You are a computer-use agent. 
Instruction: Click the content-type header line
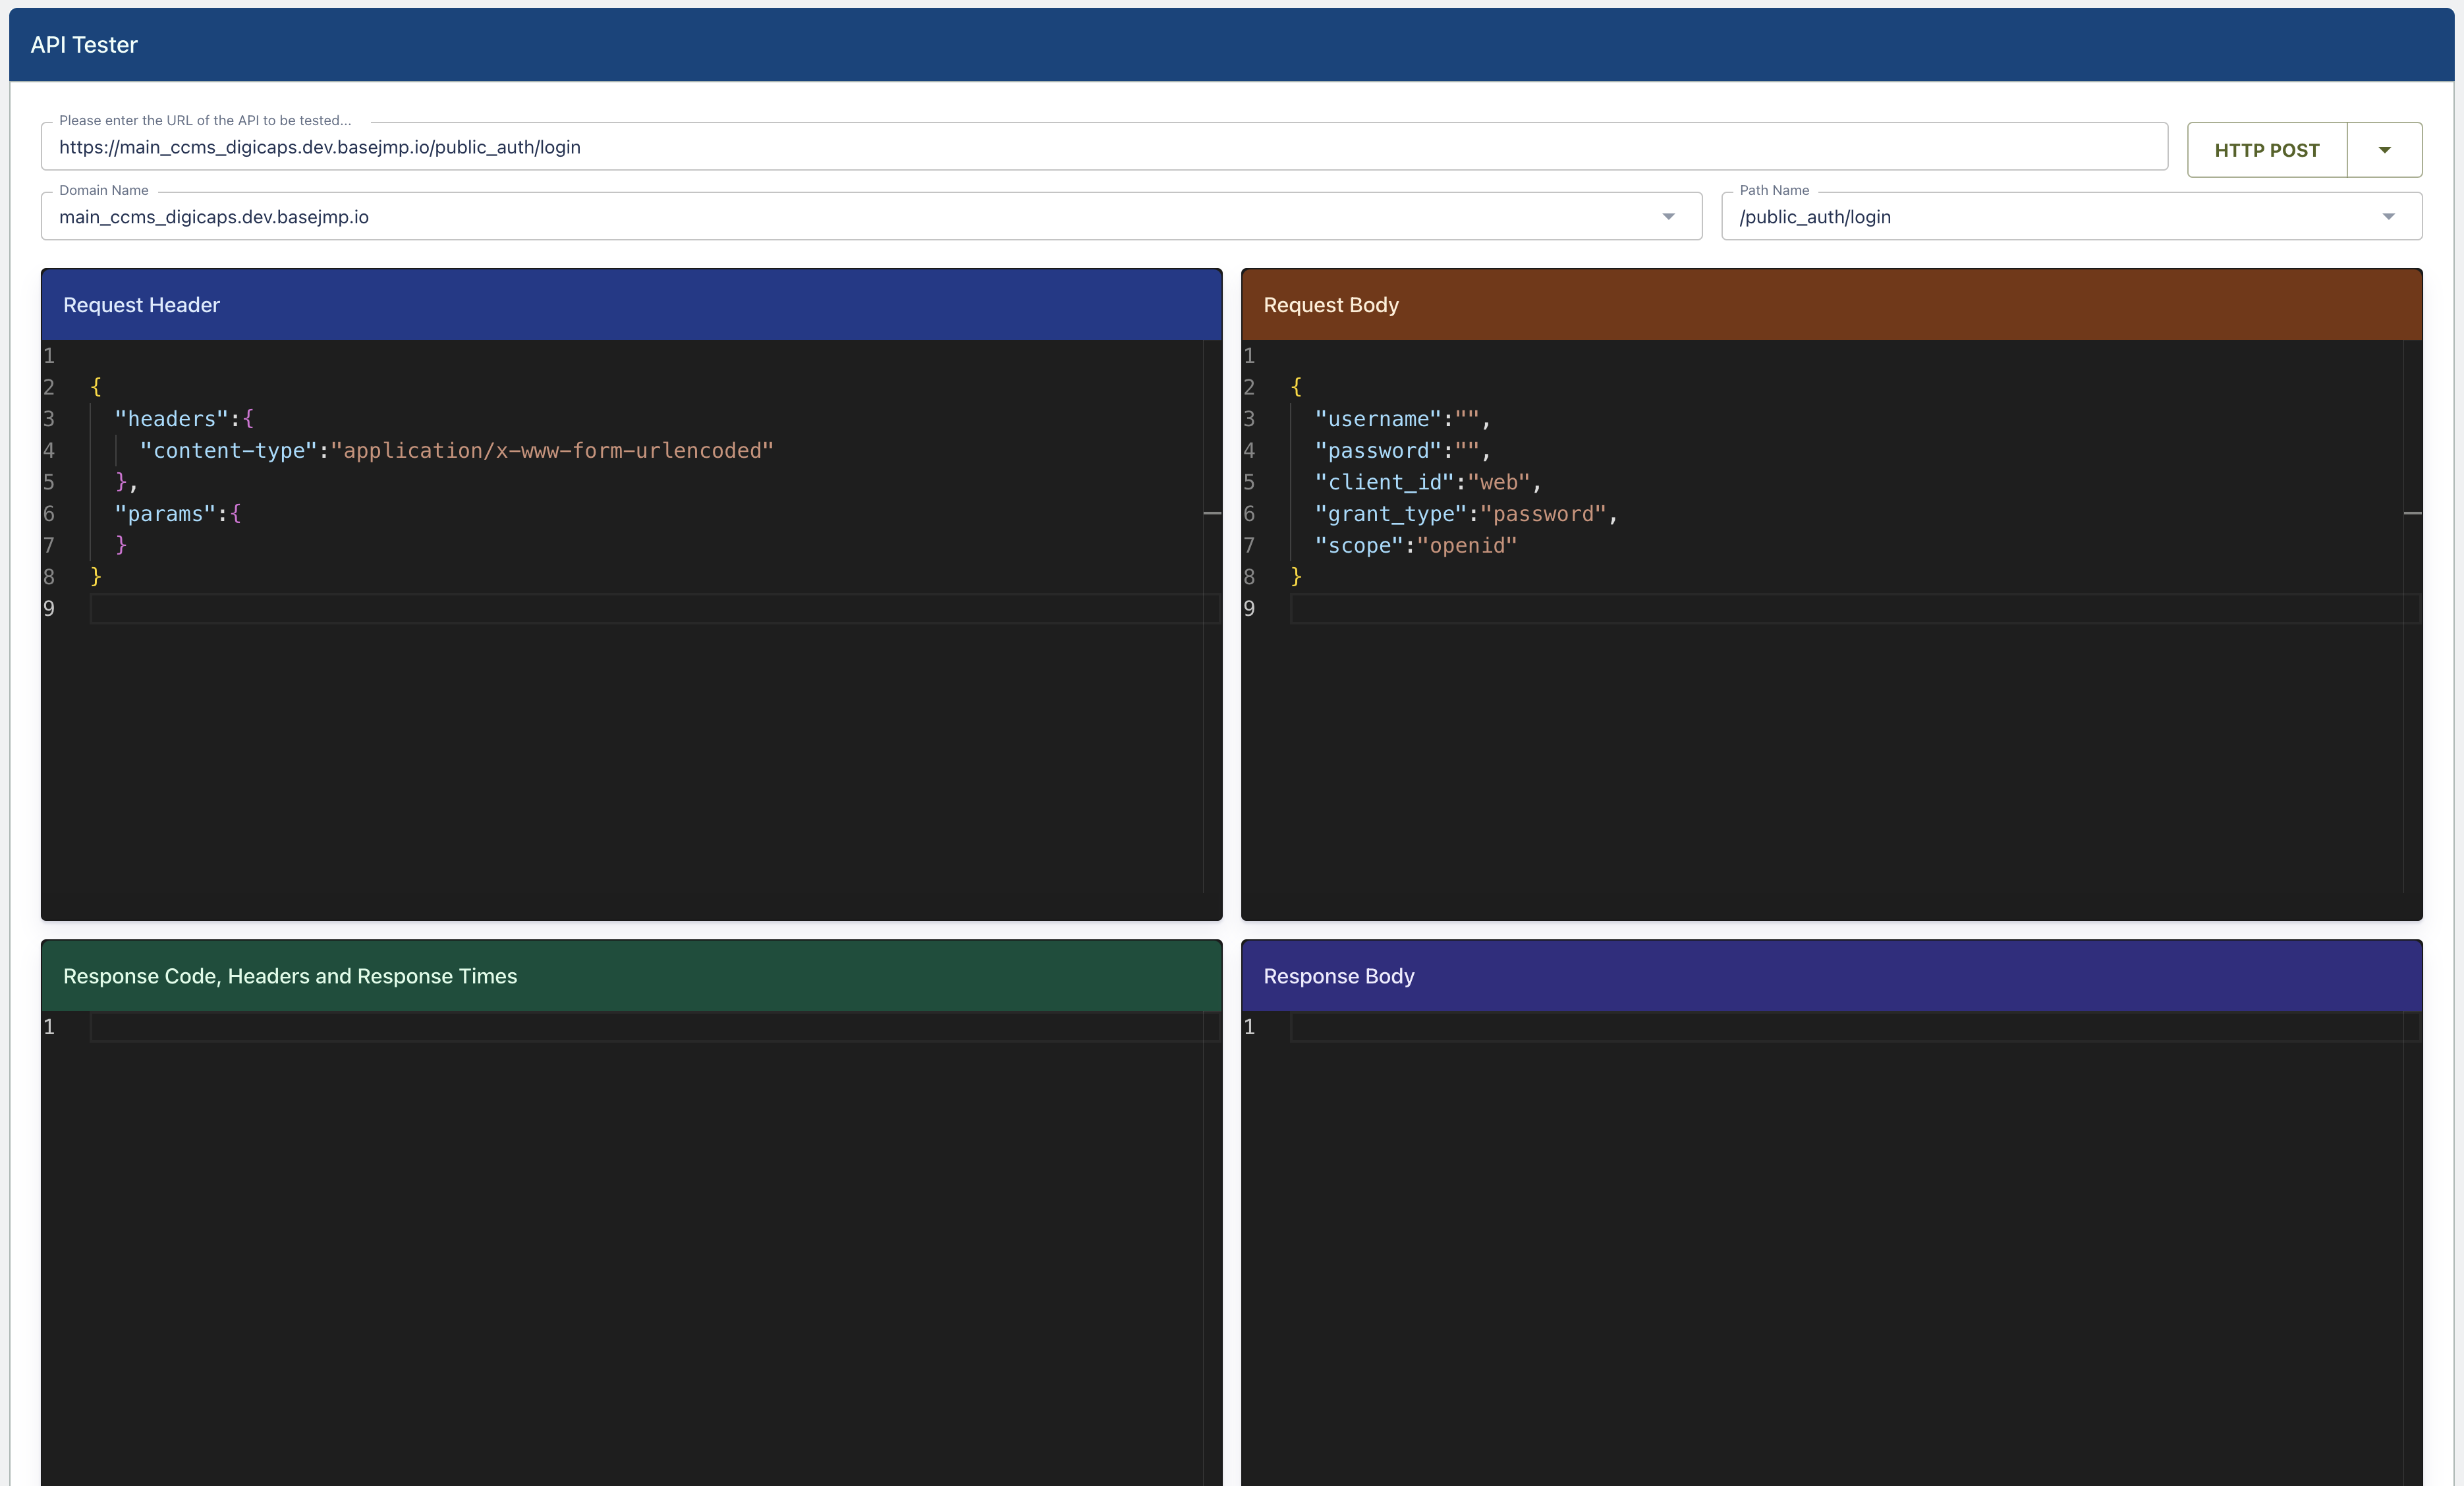pos(456,451)
